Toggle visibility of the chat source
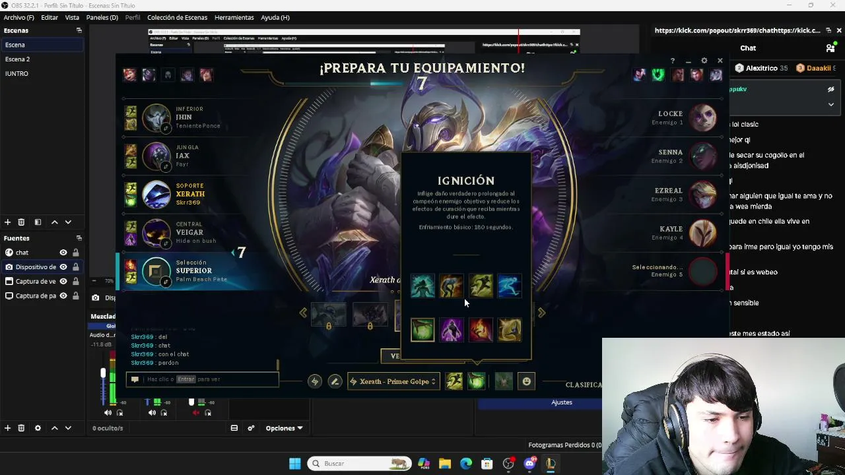 [63, 253]
